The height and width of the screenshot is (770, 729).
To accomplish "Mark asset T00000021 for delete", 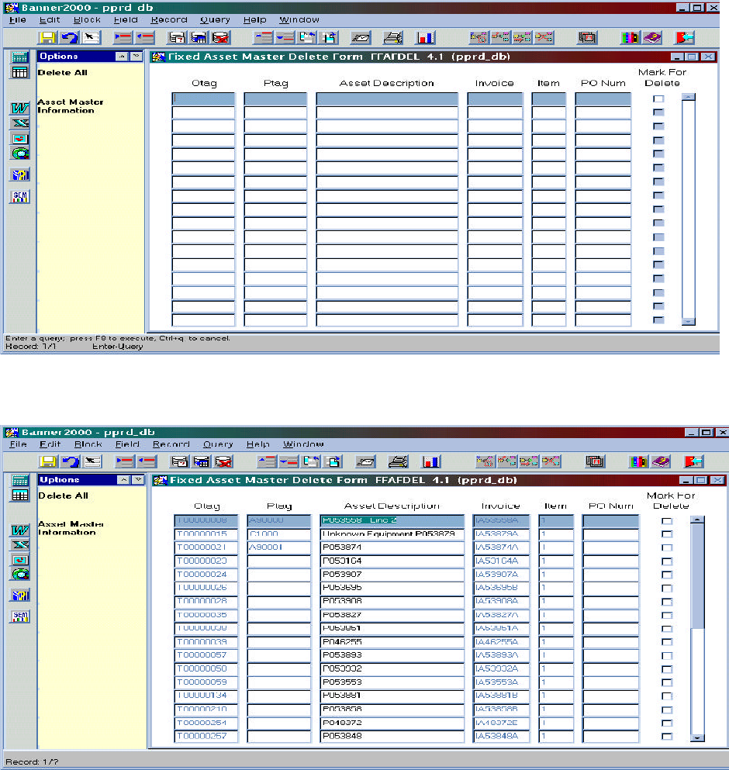I will click(667, 547).
